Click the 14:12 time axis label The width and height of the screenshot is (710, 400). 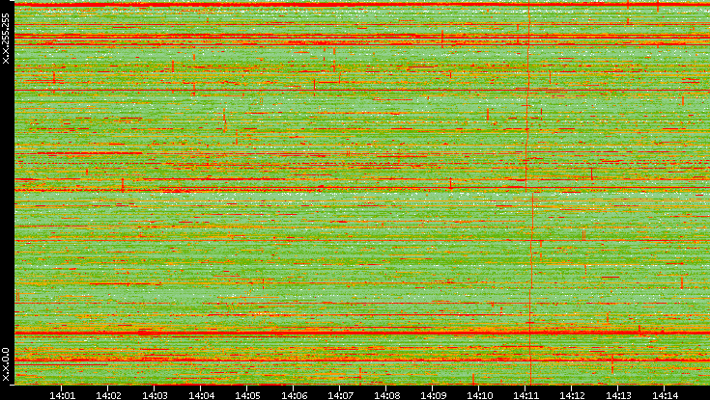pos(572,395)
